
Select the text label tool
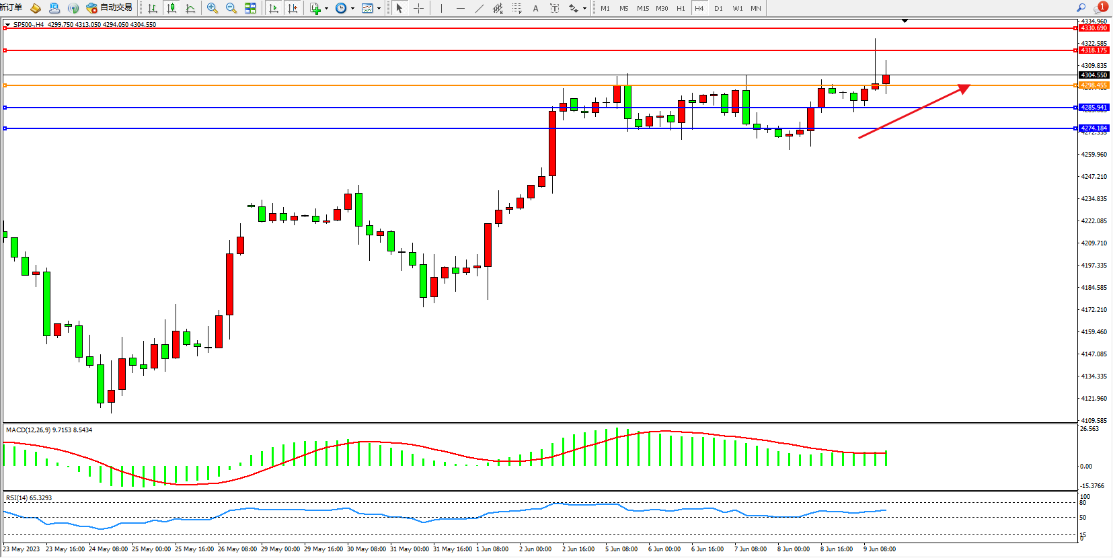[535, 8]
